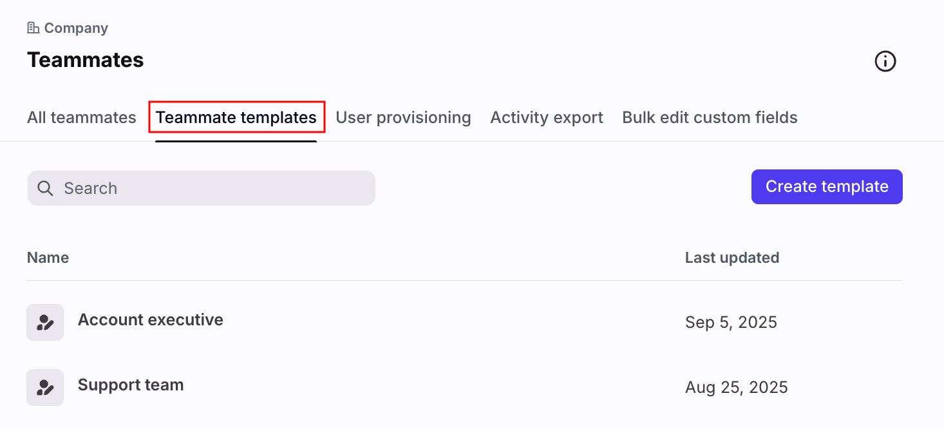944x429 pixels.
Task: Click the Last updated column header
Action: pos(732,258)
